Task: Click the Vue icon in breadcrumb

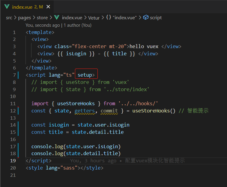Action: (57, 17)
